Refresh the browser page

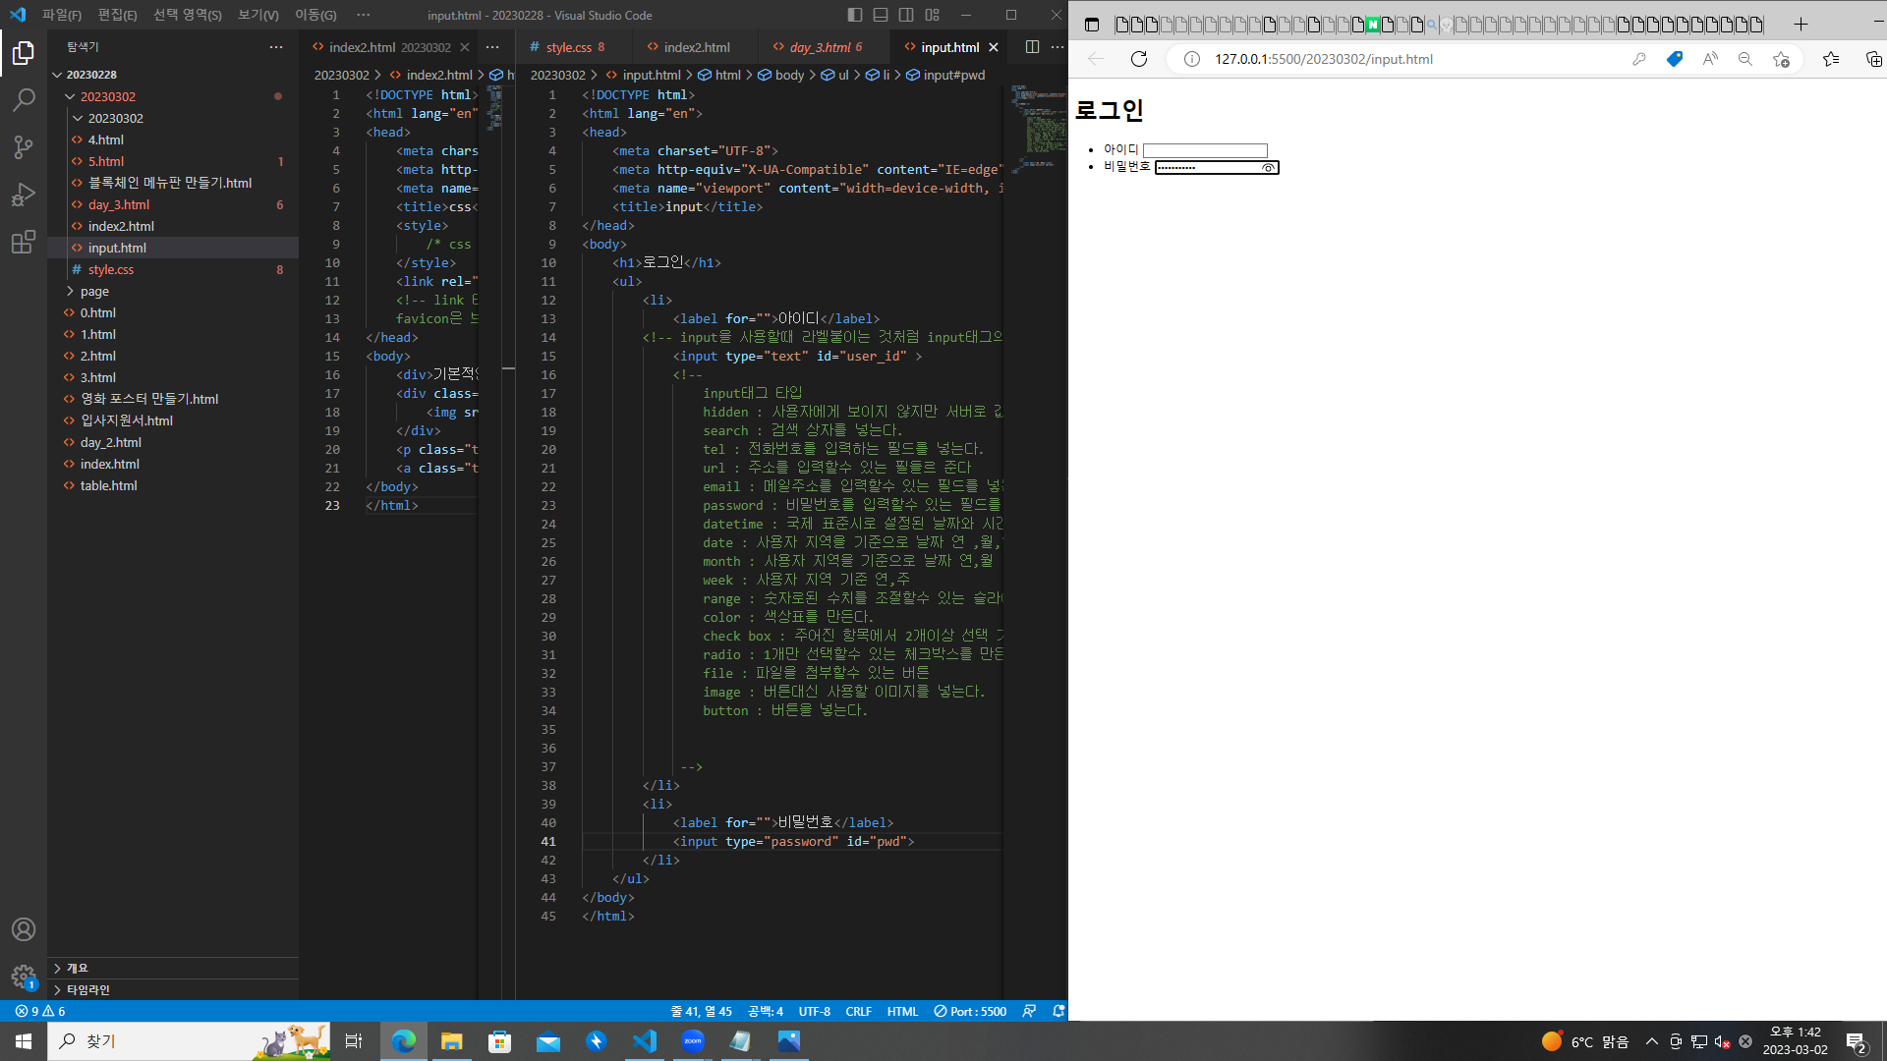click(x=1139, y=59)
